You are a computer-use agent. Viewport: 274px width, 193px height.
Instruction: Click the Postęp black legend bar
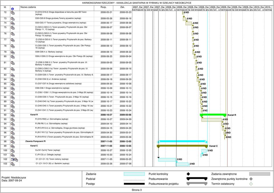click(x=134, y=184)
